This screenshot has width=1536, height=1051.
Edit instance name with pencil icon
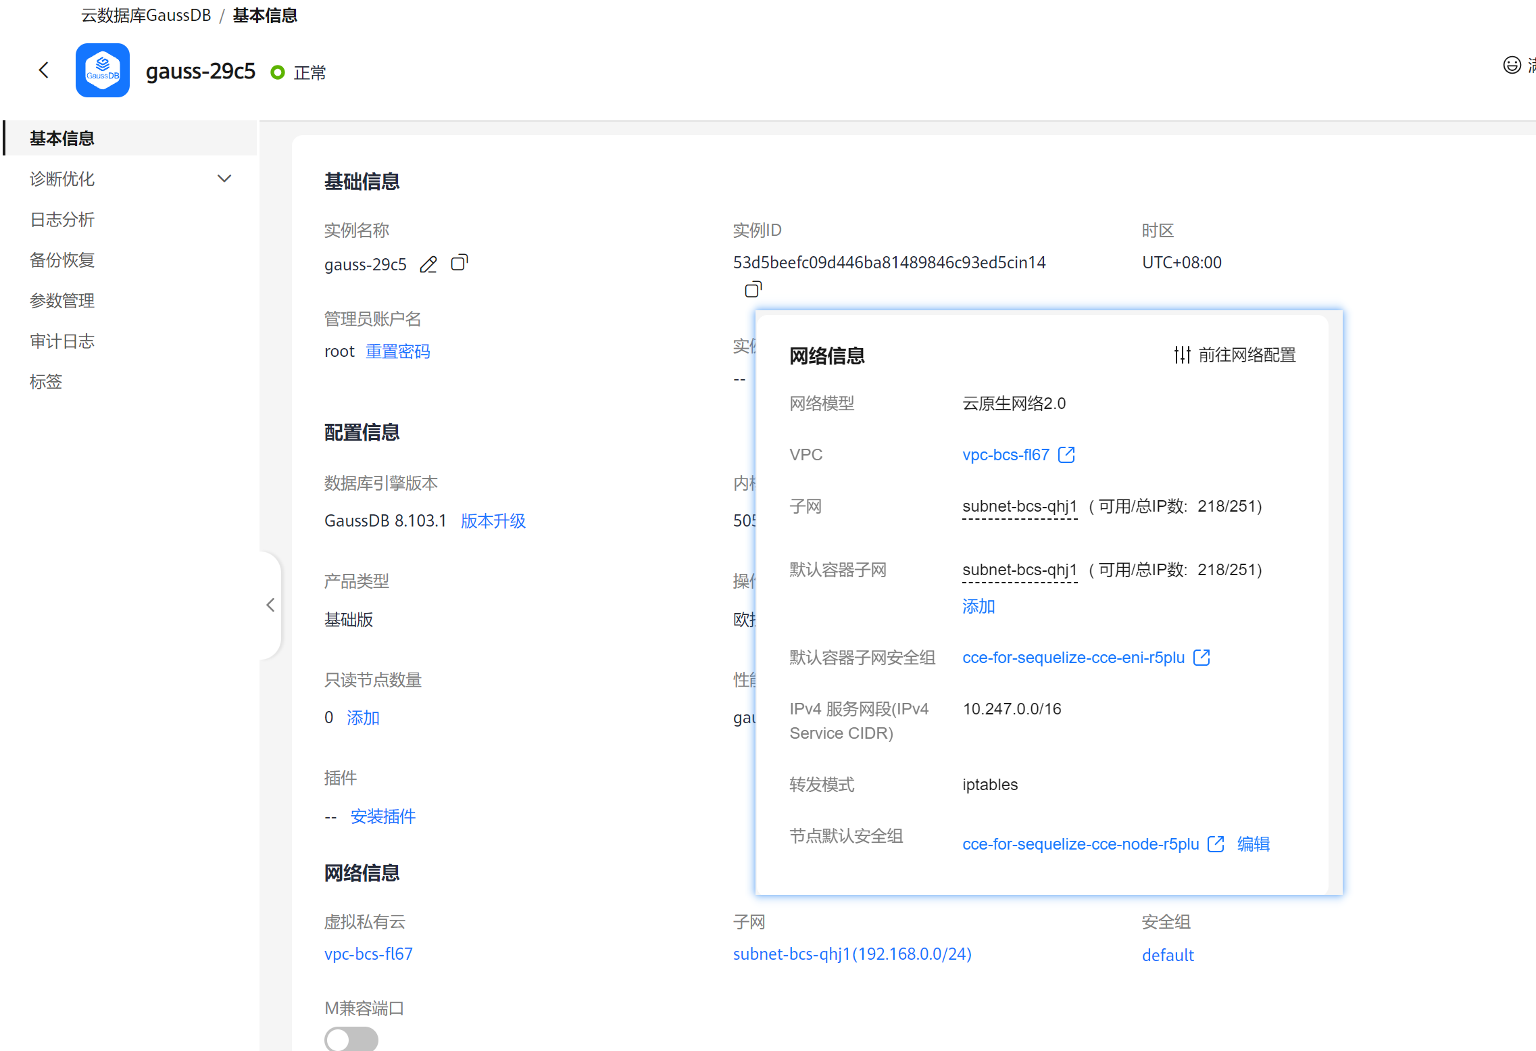(x=428, y=264)
